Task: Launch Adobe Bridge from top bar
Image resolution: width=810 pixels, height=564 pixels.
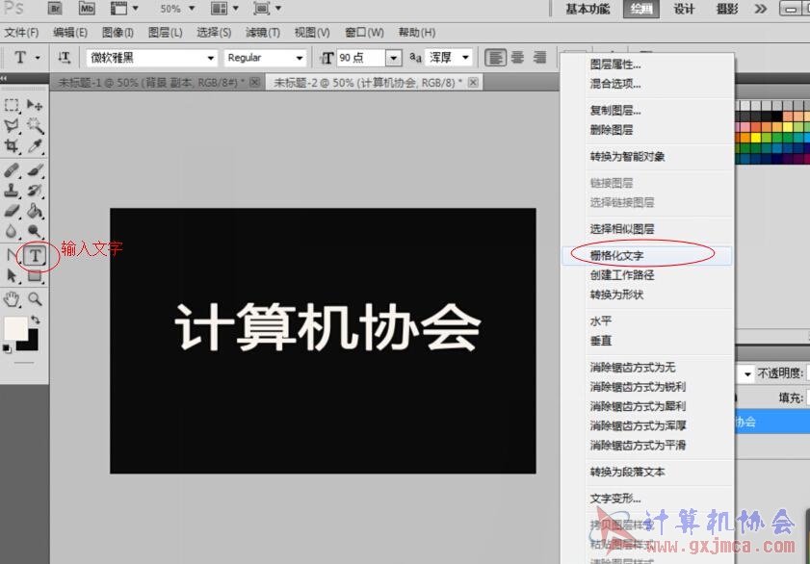Action: coord(54,9)
